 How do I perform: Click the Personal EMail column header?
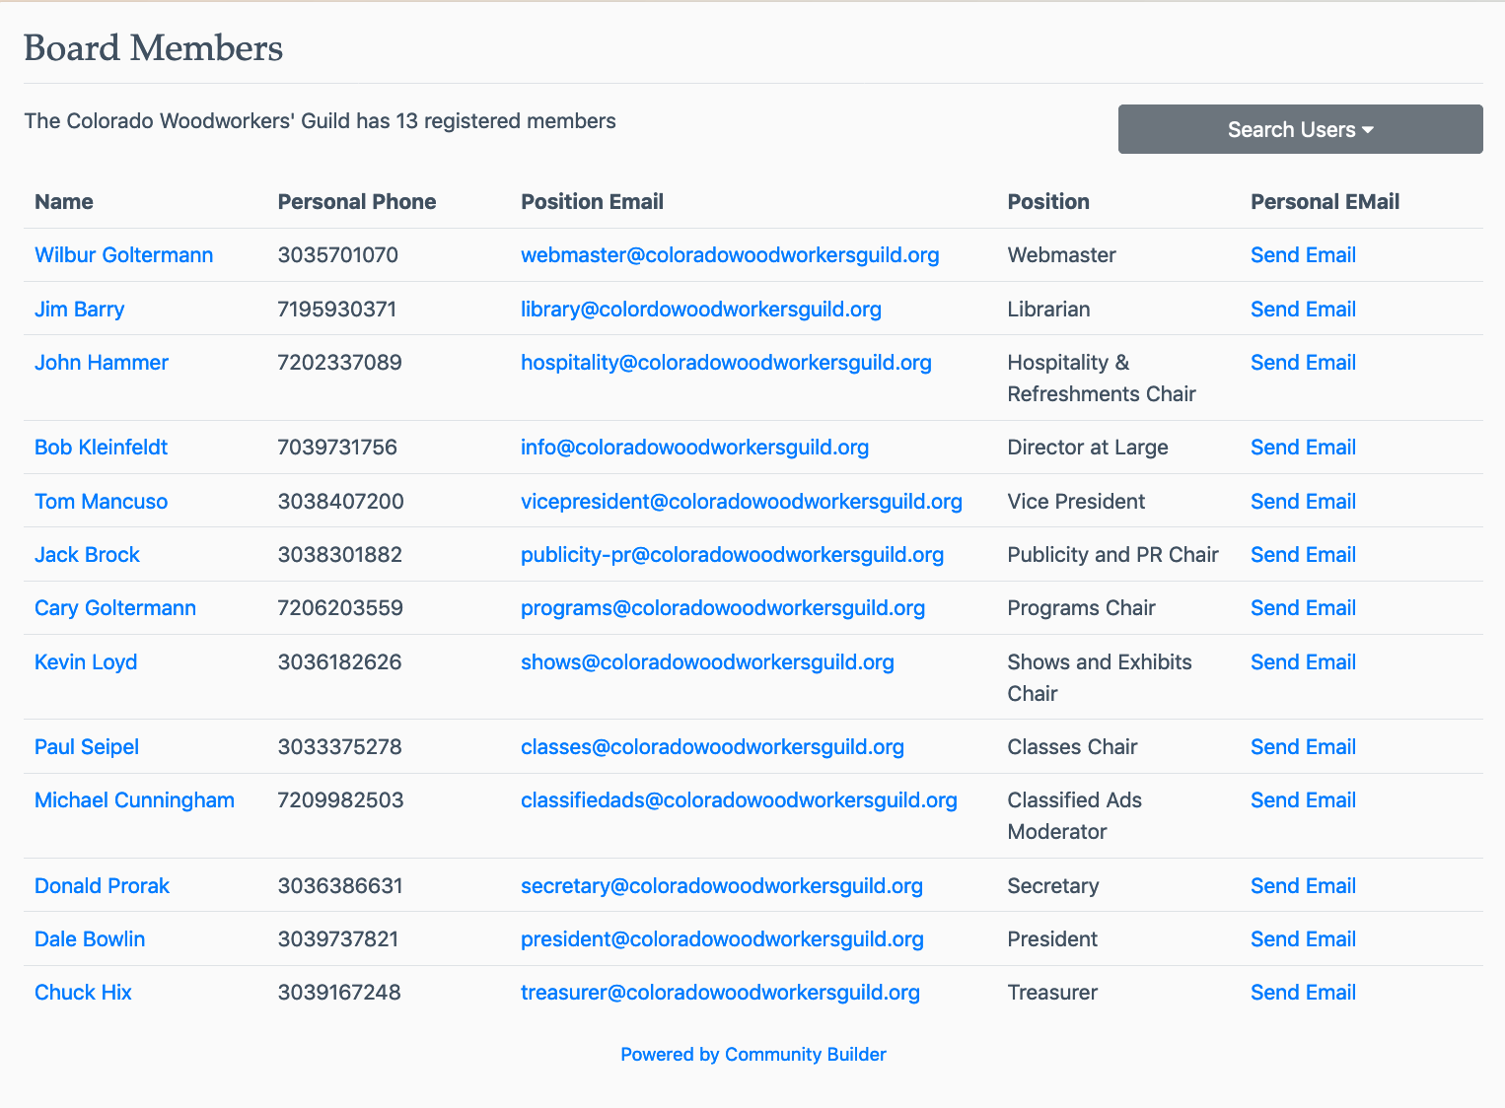pos(1325,202)
